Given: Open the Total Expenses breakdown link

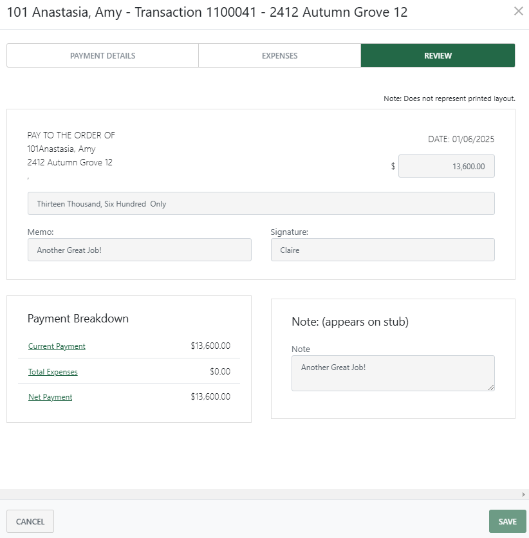Looking at the screenshot, I should pyautogui.click(x=52, y=371).
